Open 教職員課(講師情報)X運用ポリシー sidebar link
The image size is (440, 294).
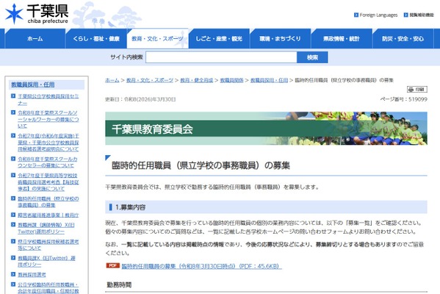pyautogui.click(x=46, y=229)
